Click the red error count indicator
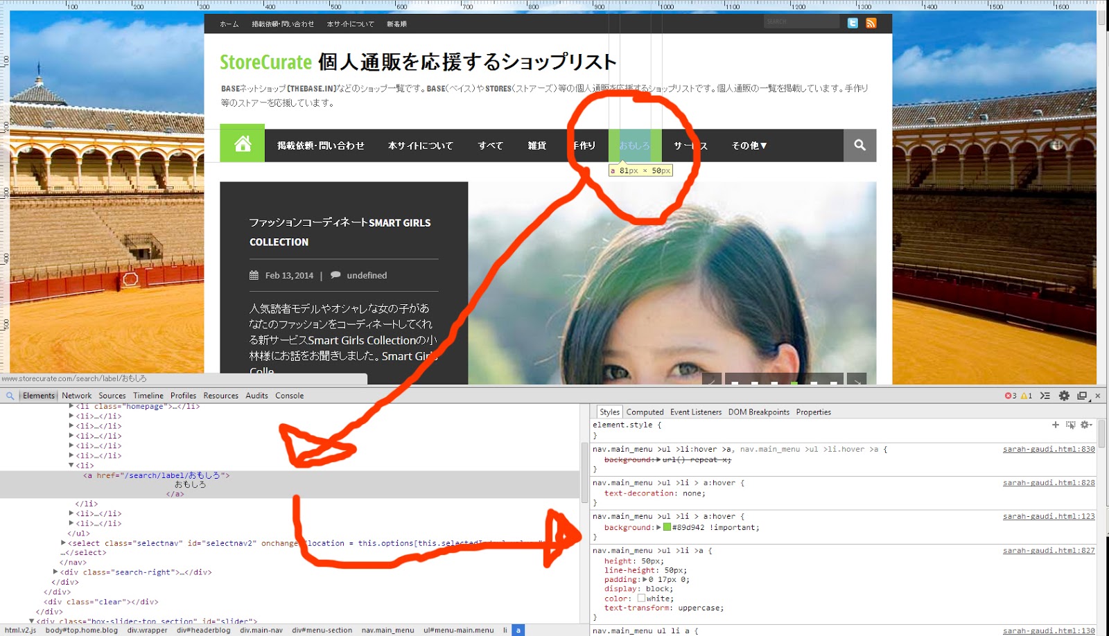The image size is (1109, 636). coord(1010,396)
